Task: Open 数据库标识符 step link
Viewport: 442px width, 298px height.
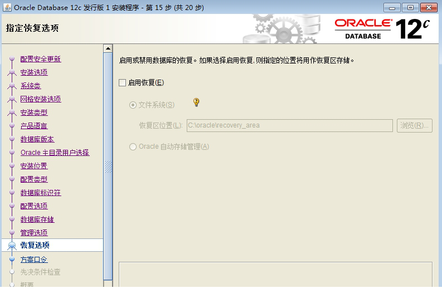Action: click(41, 193)
